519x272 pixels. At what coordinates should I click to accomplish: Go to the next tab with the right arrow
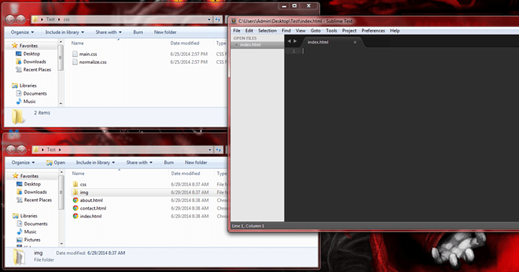(x=295, y=41)
